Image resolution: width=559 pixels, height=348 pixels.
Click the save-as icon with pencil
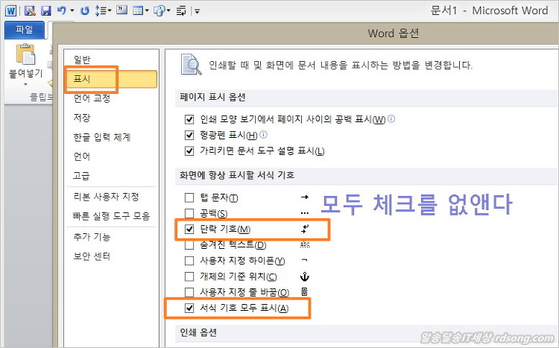(30, 10)
